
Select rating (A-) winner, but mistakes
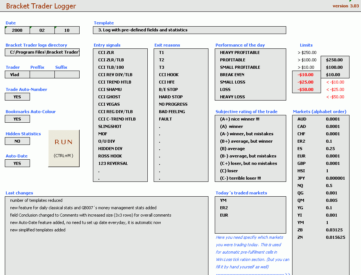[251, 134]
